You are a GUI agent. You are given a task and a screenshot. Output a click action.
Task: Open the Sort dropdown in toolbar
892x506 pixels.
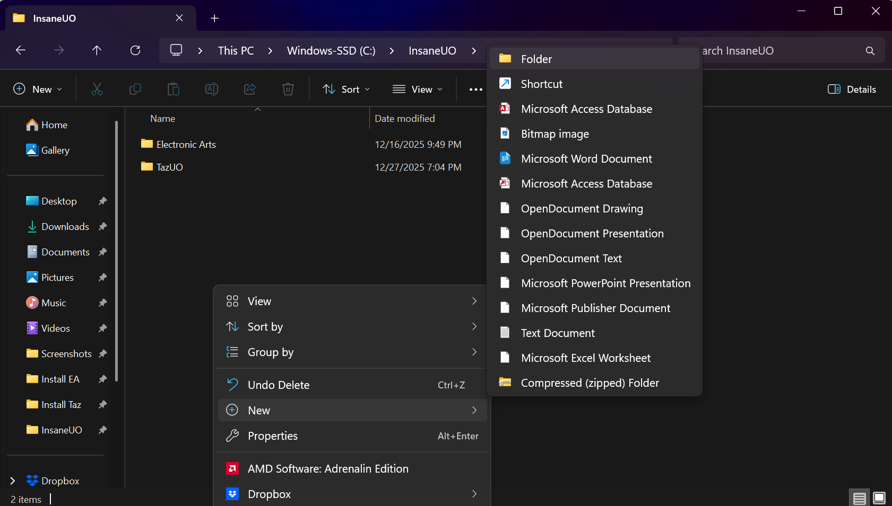coord(346,89)
